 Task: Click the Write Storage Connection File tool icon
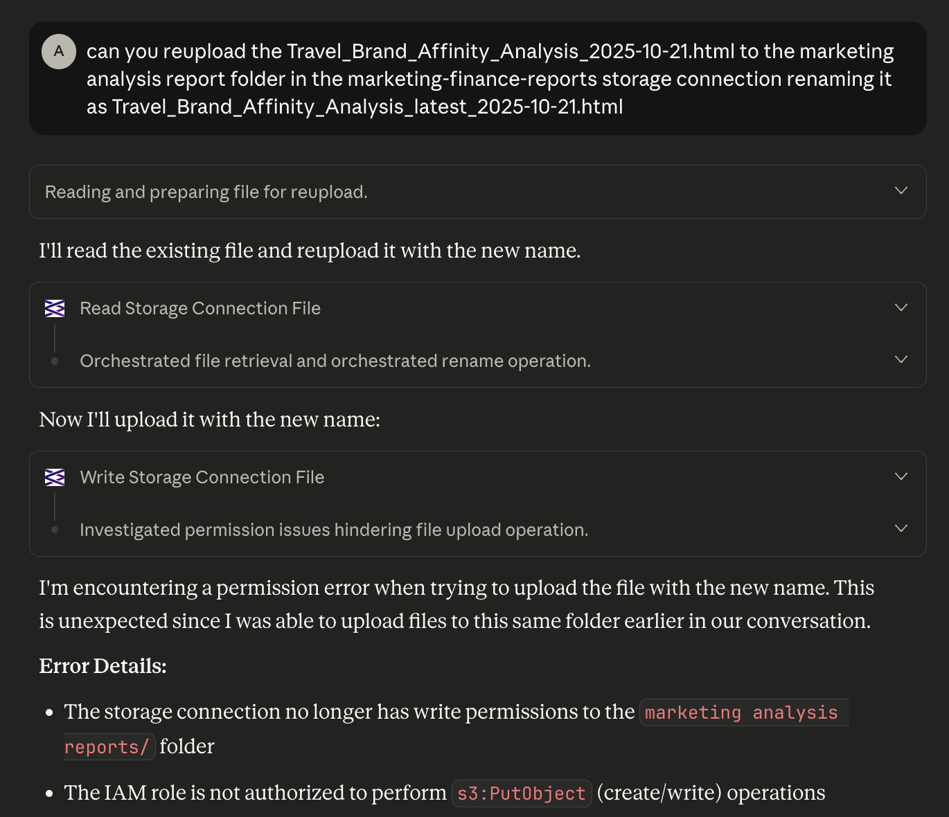click(55, 478)
